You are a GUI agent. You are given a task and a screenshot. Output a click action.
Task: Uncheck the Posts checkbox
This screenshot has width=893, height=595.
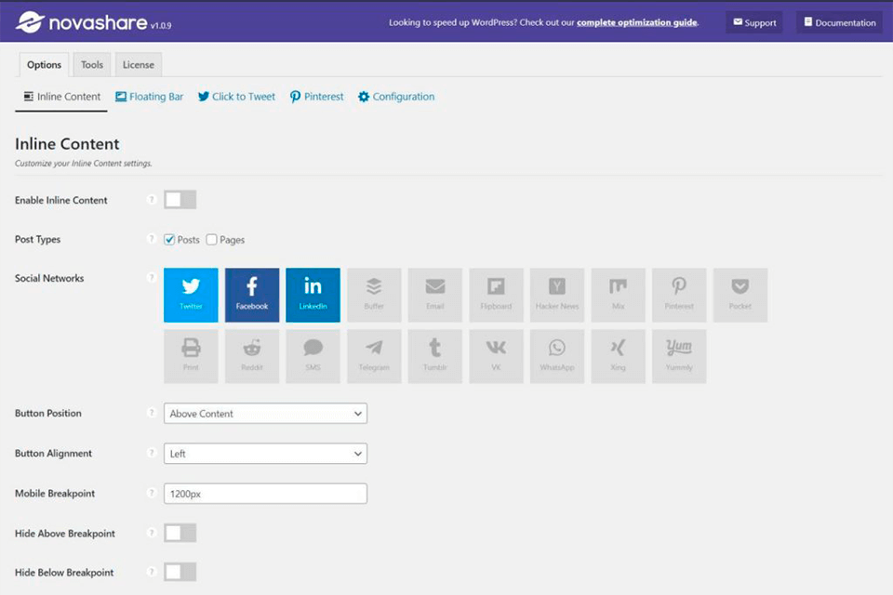pos(169,239)
